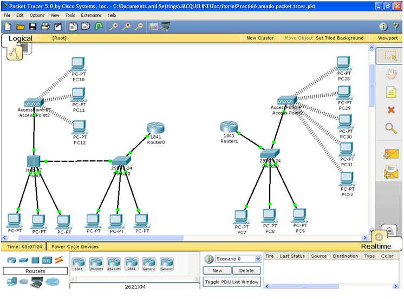Open the File menu

(x=7, y=15)
